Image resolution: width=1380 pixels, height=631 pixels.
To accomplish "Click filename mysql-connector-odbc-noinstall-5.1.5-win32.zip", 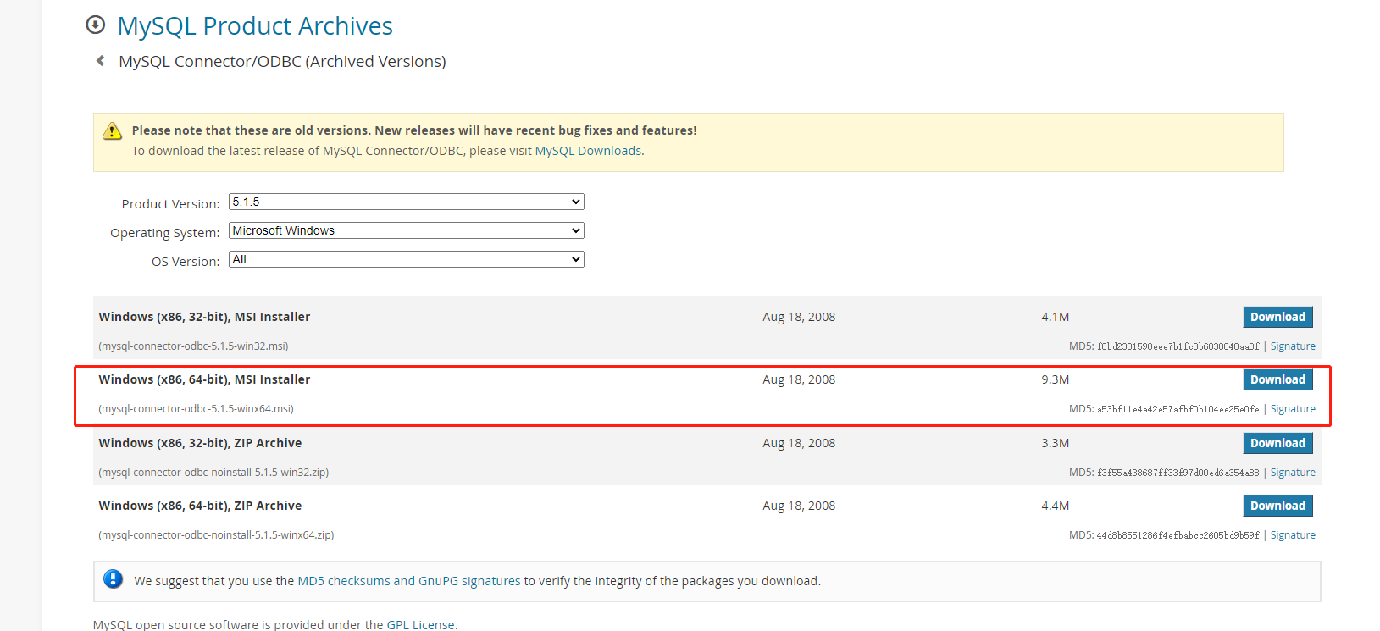I will (213, 473).
